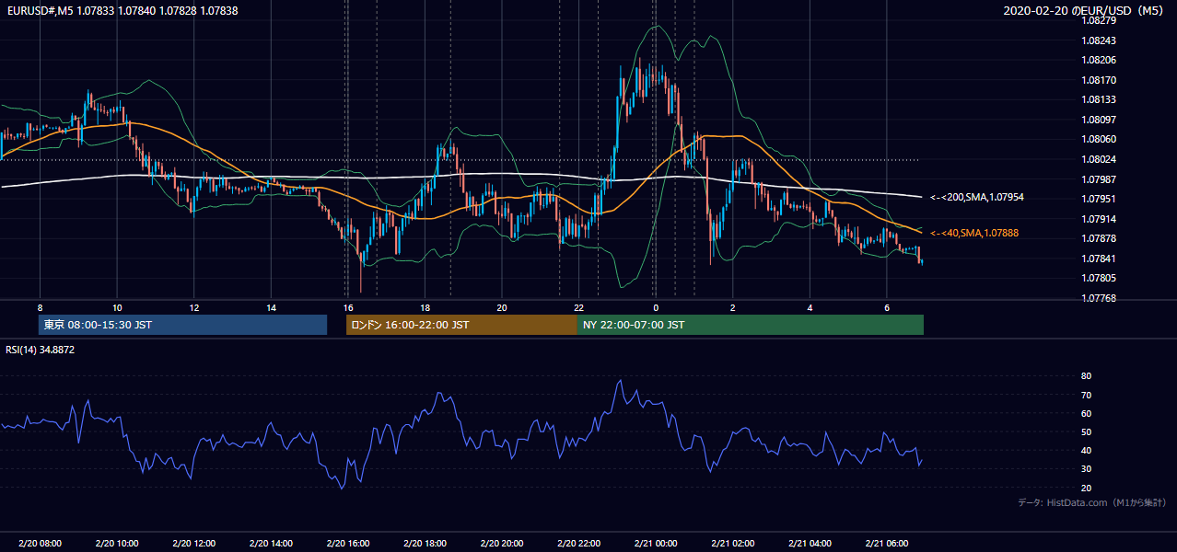Click hour label 0 on the price chart axis

point(655,307)
